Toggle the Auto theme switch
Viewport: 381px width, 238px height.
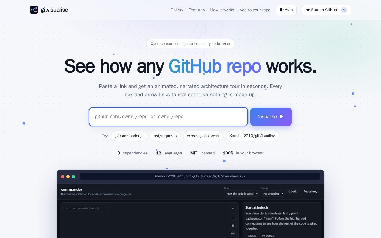286,10
